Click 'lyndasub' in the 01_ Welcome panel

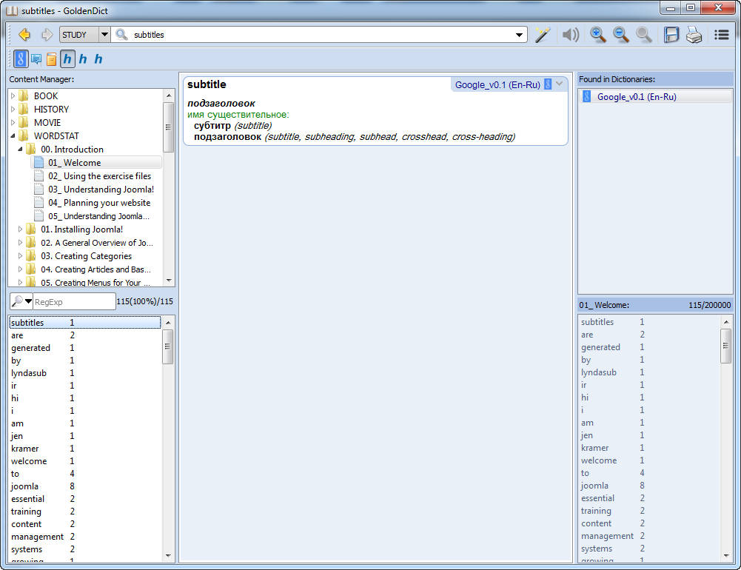(599, 372)
